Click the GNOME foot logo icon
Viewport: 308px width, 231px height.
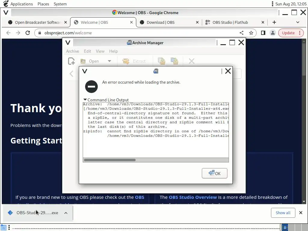click(6, 4)
